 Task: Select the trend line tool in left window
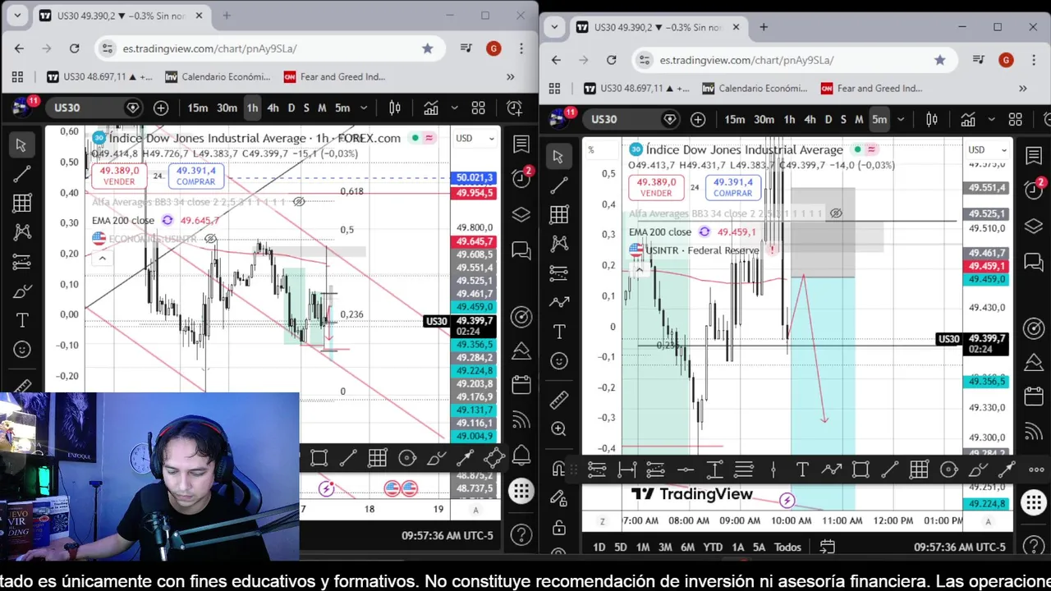pyautogui.click(x=21, y=174)
